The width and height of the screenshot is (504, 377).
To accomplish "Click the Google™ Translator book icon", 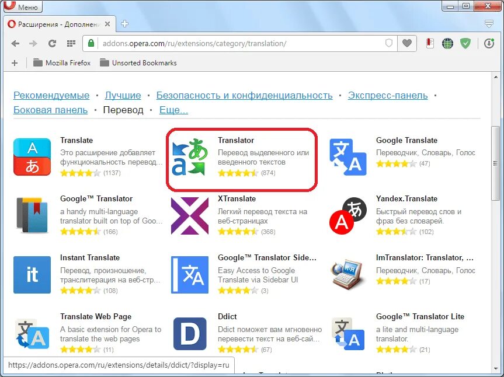I will tap(32, 215).
